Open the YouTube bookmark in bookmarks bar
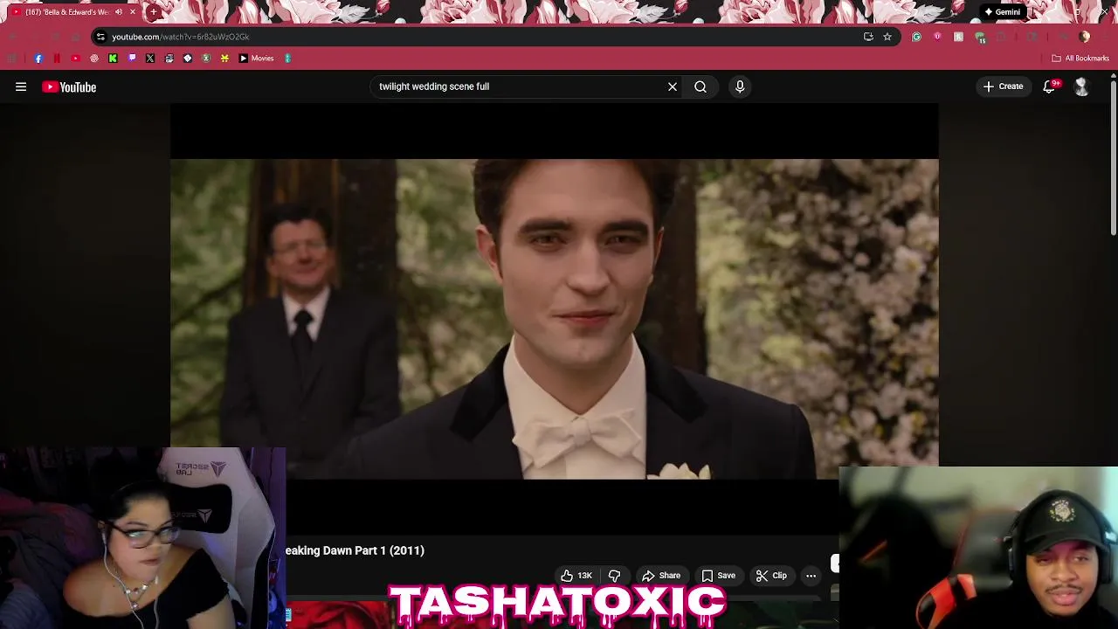 coord(75,59)
